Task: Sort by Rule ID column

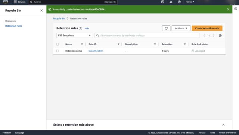Action: click(x=118, y=44)
